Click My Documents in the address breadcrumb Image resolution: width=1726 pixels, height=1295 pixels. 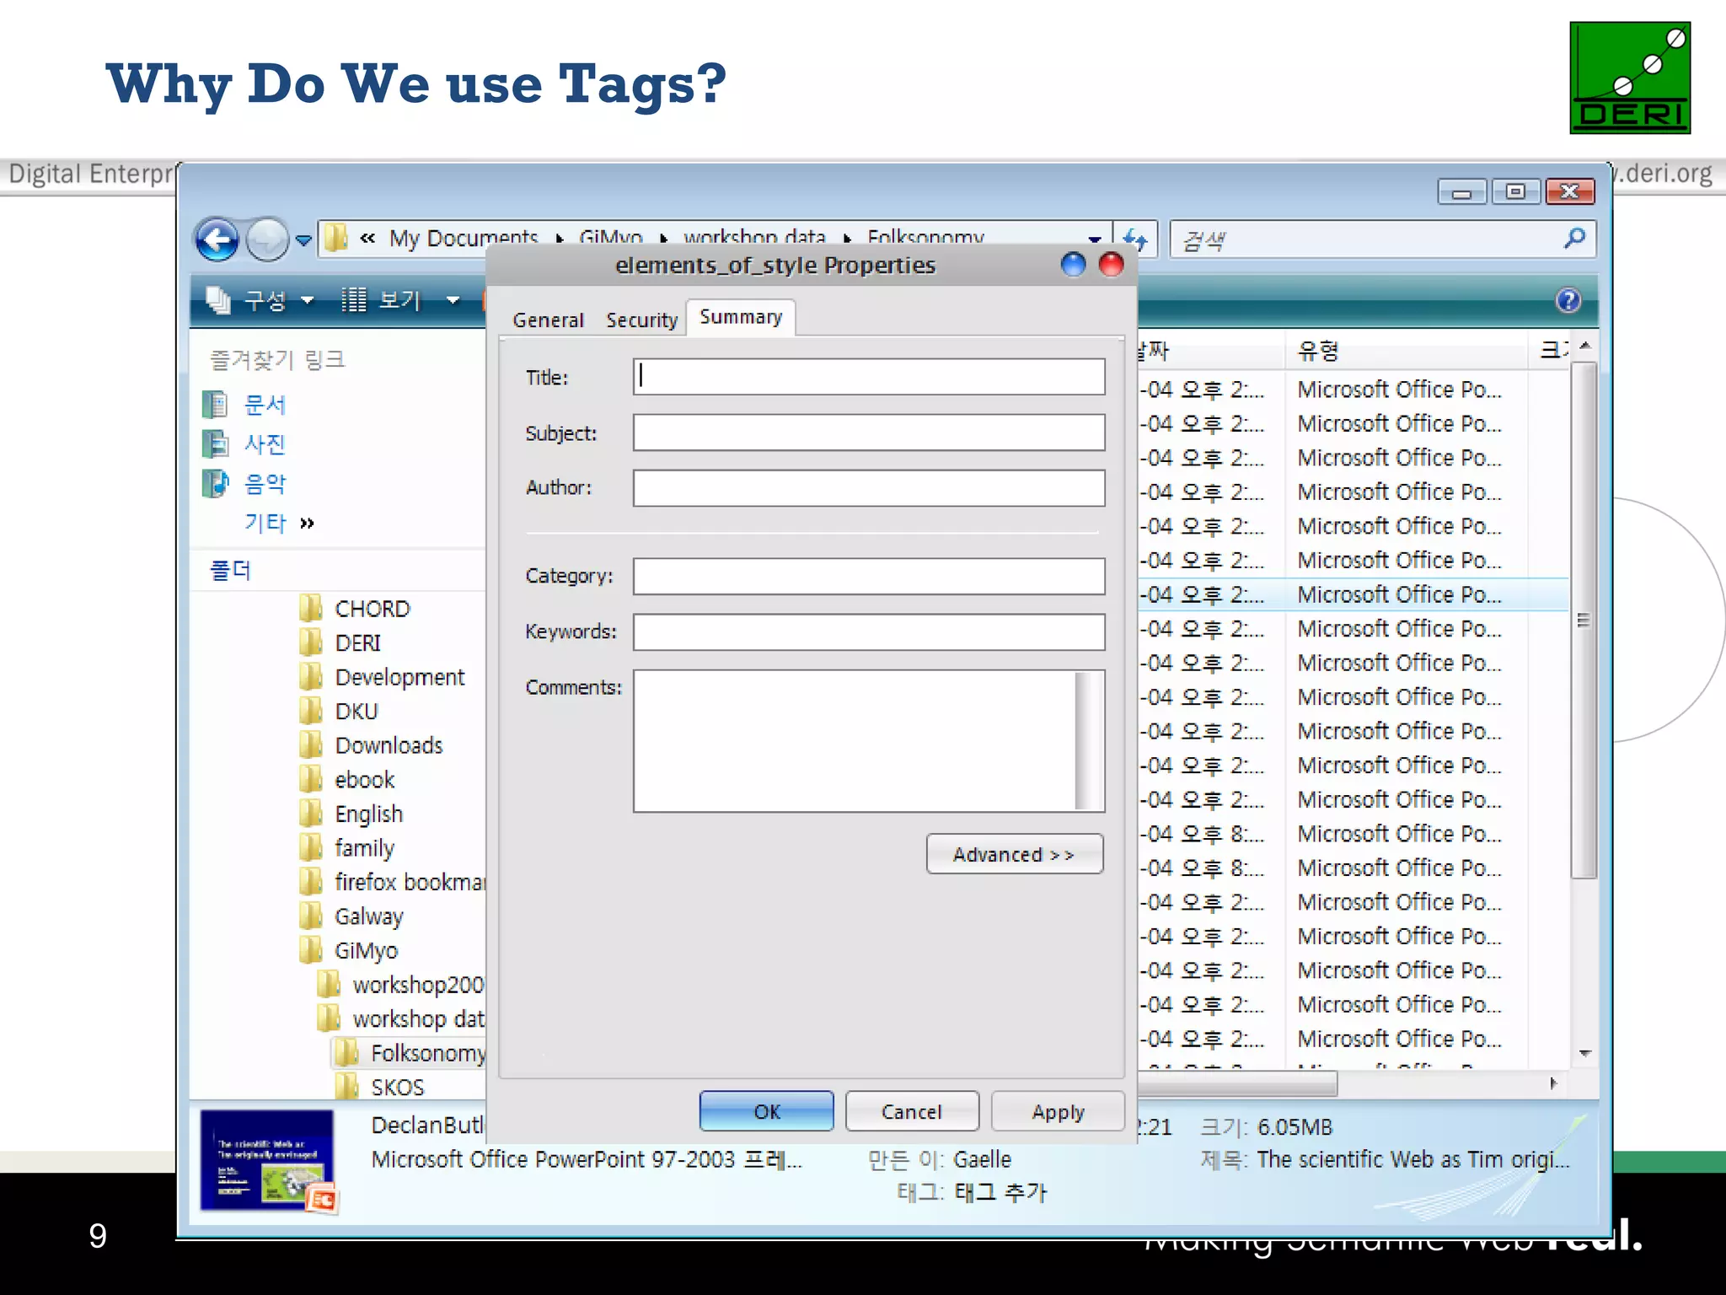(x=464, y=238)
